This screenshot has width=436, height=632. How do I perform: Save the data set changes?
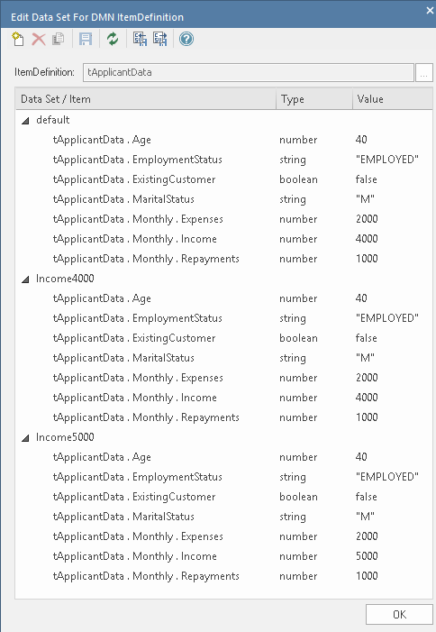(x=86, y=39)
